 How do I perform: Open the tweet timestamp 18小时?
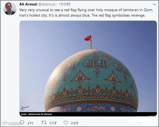tap(65, 4)
